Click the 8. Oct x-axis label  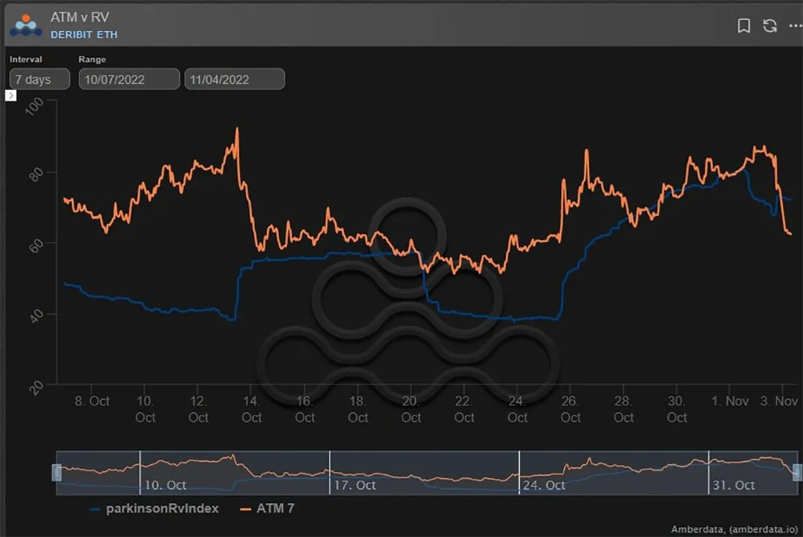[92, 401]
